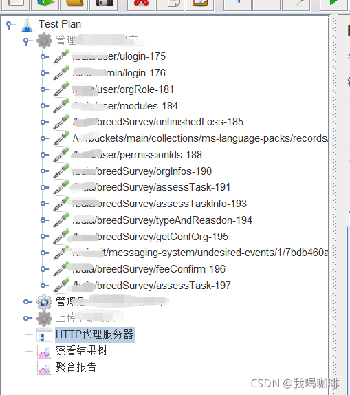Select the user/orgRole-181 request label

(x=123, y=89)
